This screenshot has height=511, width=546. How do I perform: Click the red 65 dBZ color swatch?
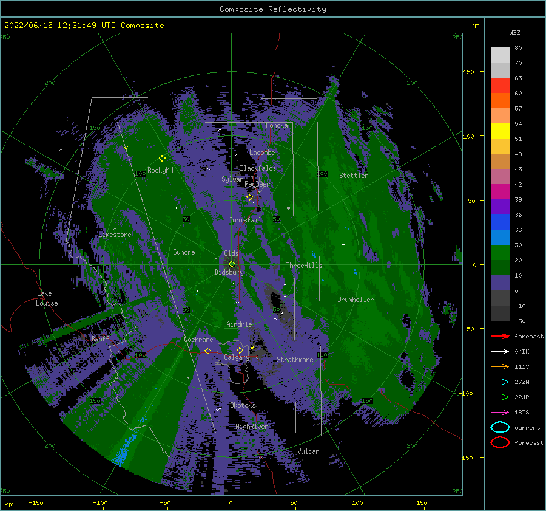500,86
